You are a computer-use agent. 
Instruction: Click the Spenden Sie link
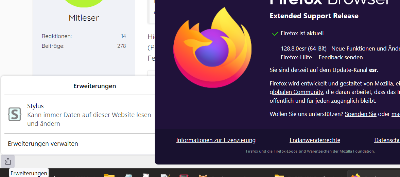(361, 114)
